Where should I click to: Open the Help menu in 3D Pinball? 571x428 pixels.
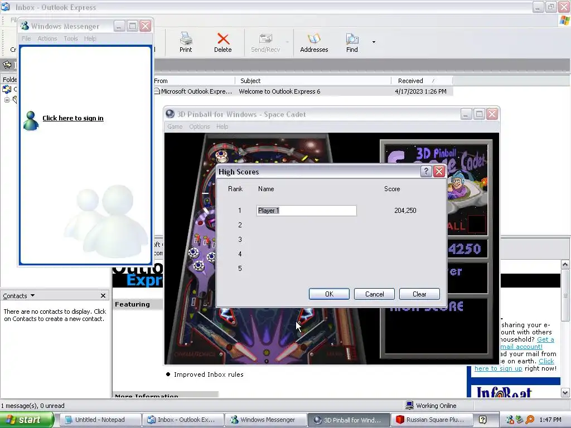point(222,127)
